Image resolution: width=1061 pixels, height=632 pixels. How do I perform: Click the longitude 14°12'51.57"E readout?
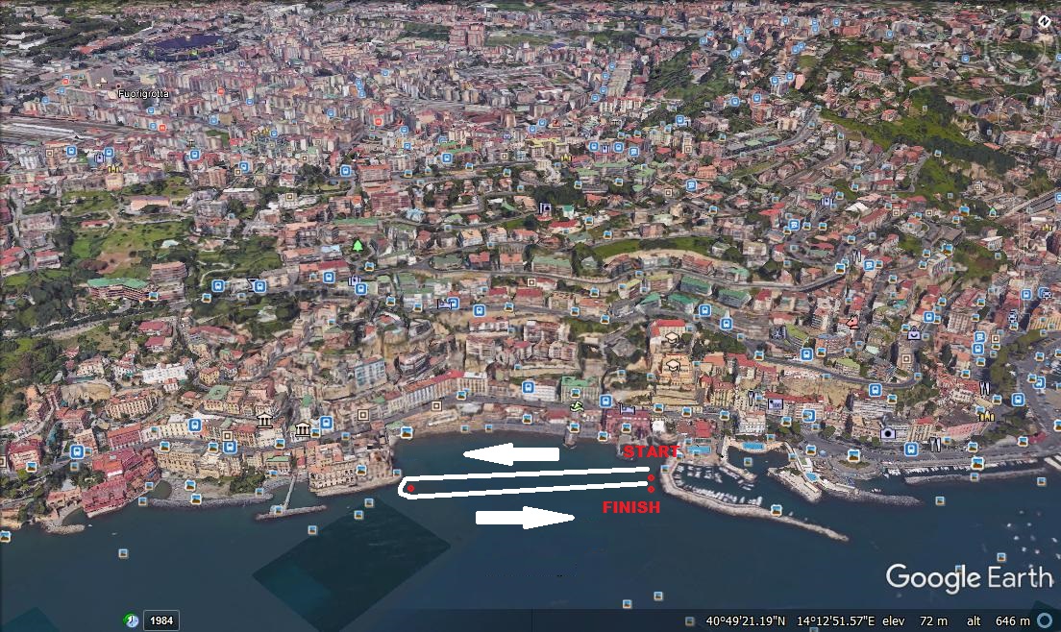[836, 620]
